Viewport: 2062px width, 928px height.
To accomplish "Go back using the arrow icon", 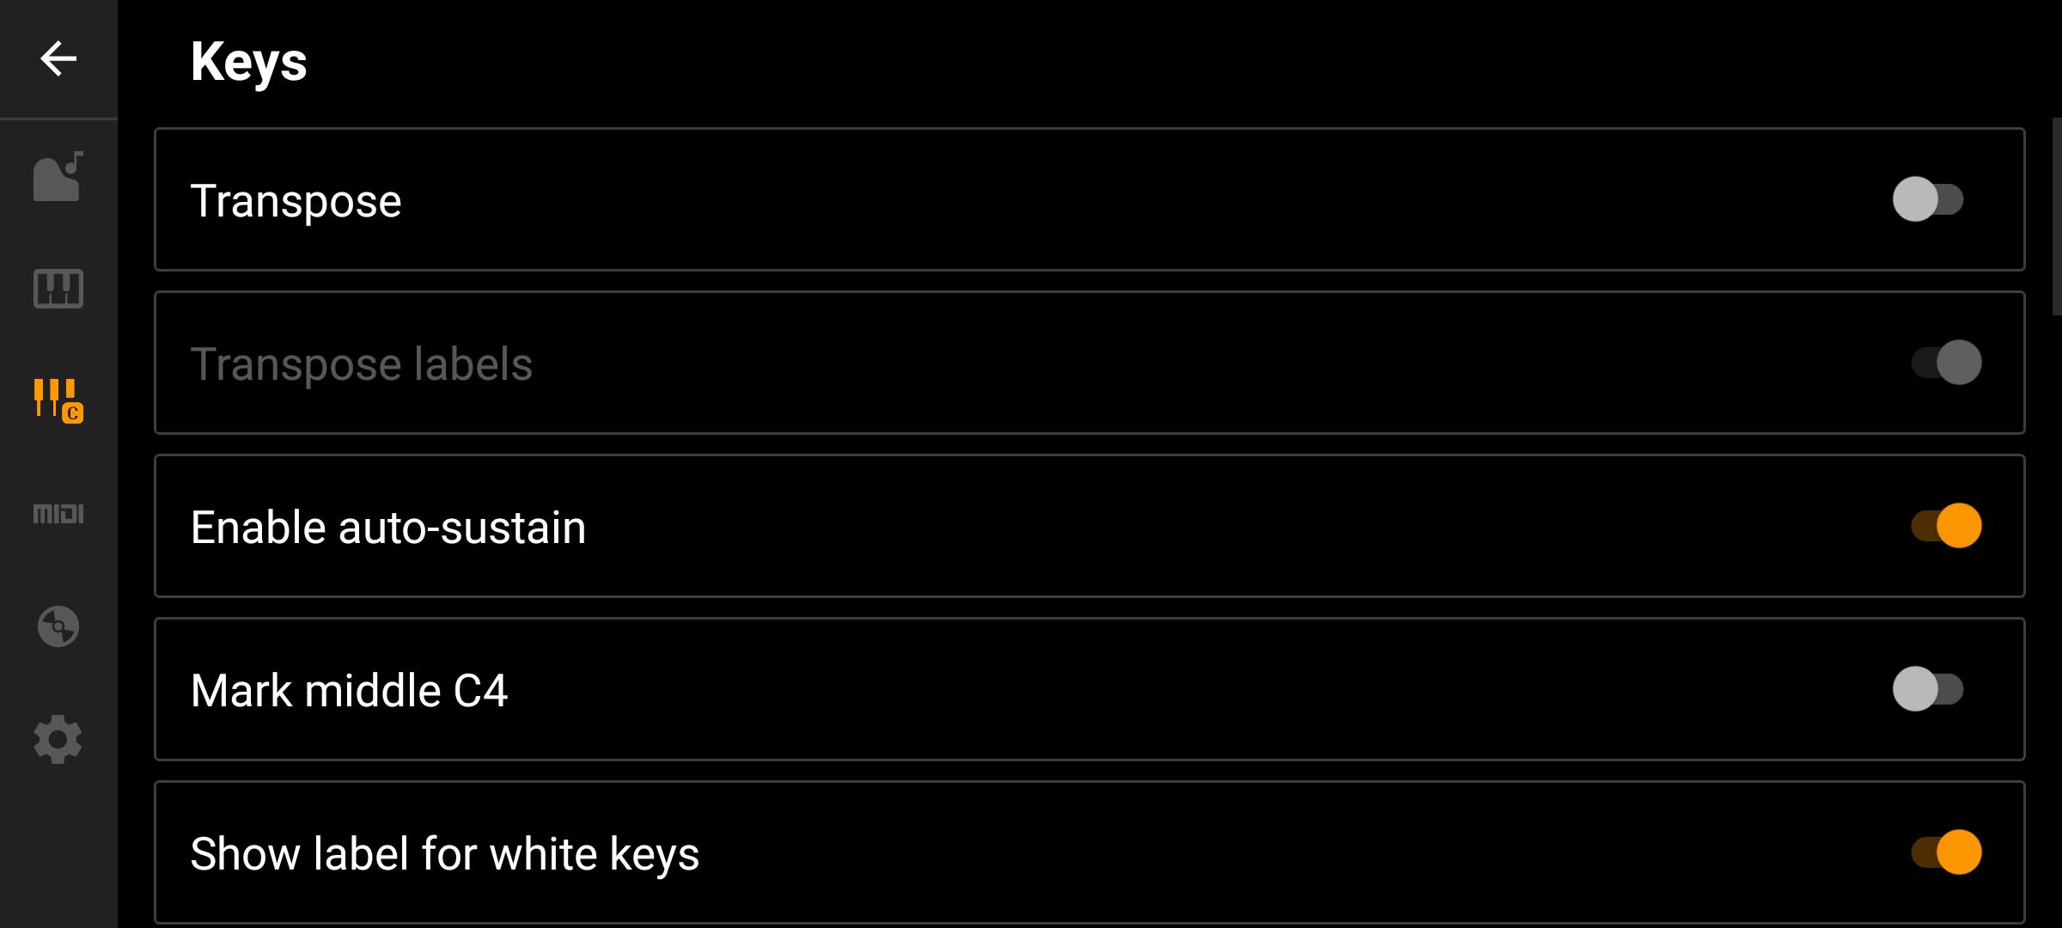I will click(58, 58).
